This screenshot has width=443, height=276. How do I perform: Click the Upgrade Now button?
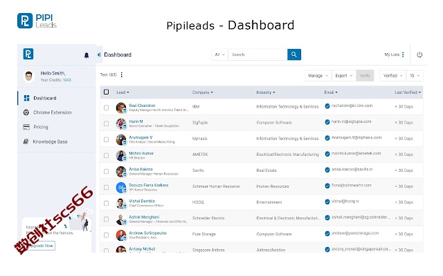coord(42,246)
